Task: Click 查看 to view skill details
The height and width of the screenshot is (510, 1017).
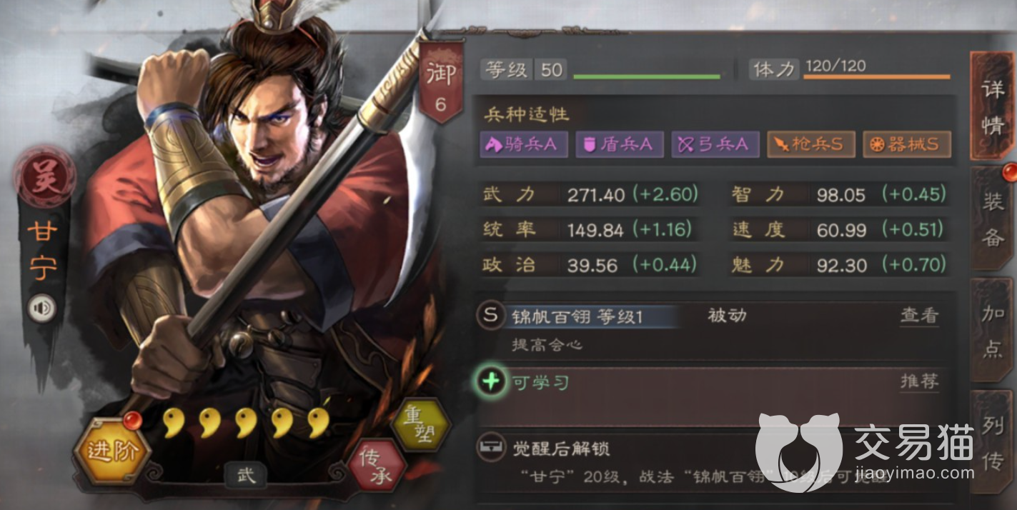Action: (919, 316)
